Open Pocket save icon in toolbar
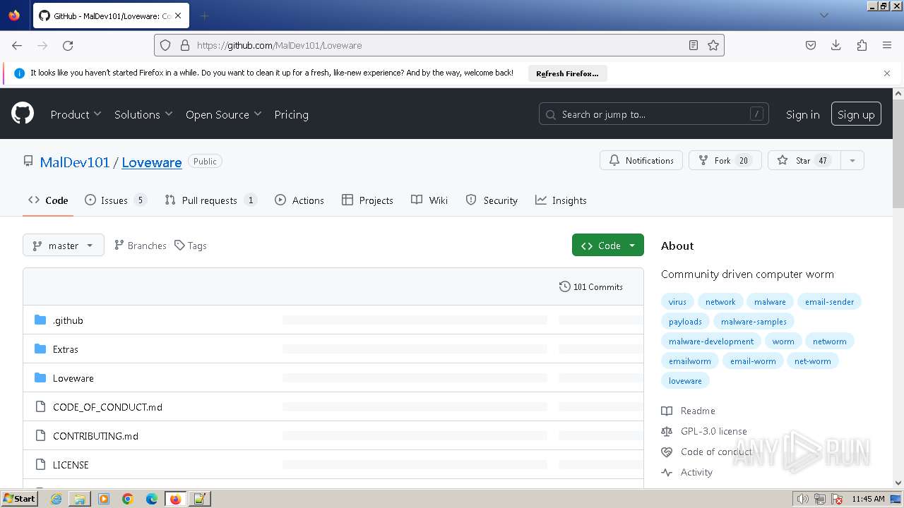Image resolution: width=904 pixels, height=508 pixels. 811,45
